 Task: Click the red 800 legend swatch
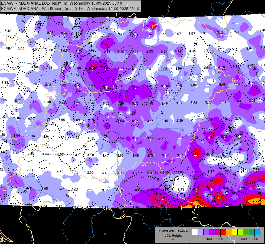point(223,232)
